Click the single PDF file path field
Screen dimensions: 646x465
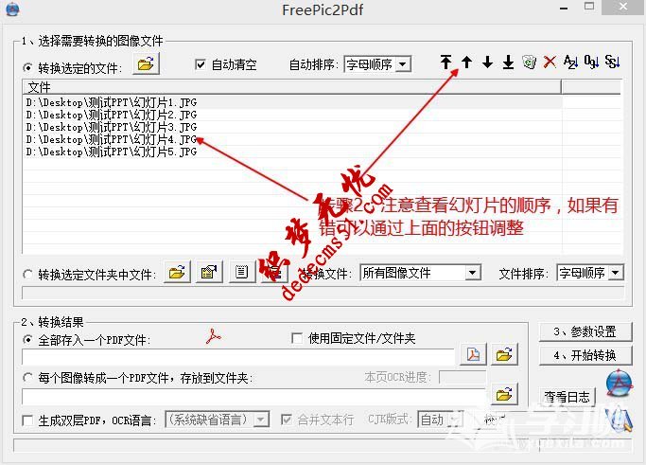238,357
